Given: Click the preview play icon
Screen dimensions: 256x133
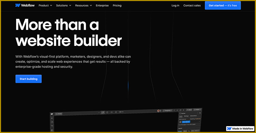Looking at the screenshot, I should (184, 110).
